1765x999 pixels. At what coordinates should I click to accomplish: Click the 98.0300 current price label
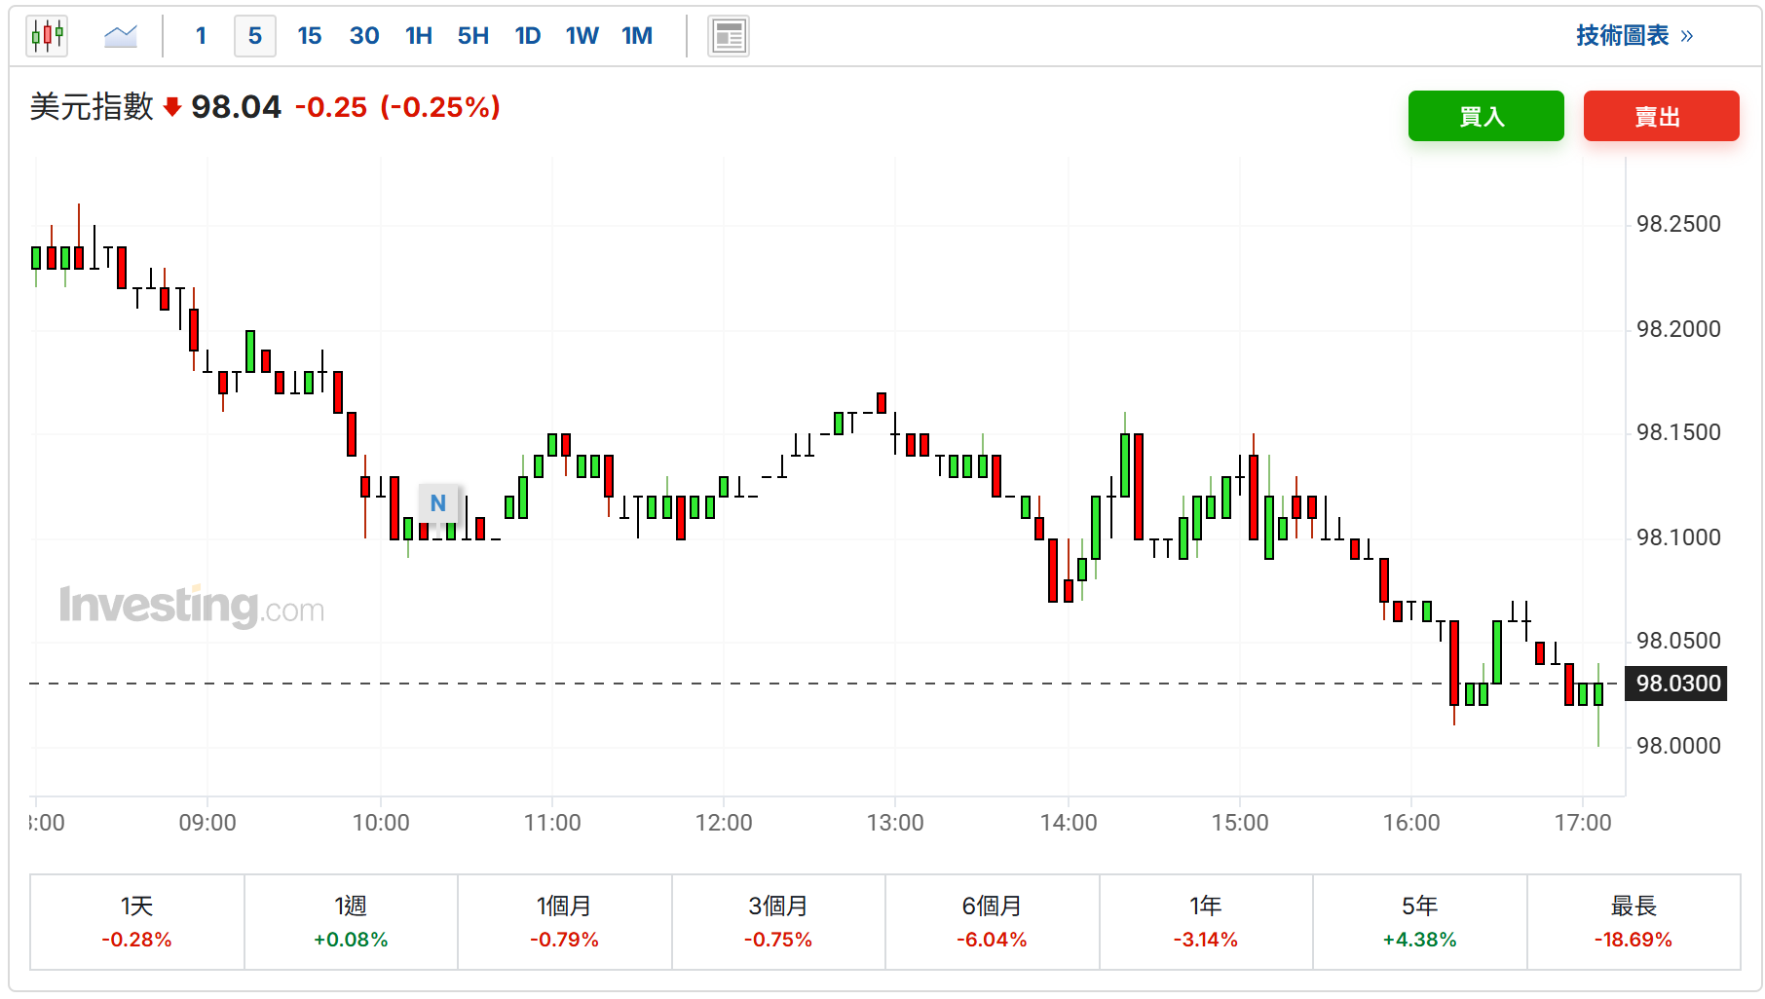pyautogui.click(x=1677, y=684)
